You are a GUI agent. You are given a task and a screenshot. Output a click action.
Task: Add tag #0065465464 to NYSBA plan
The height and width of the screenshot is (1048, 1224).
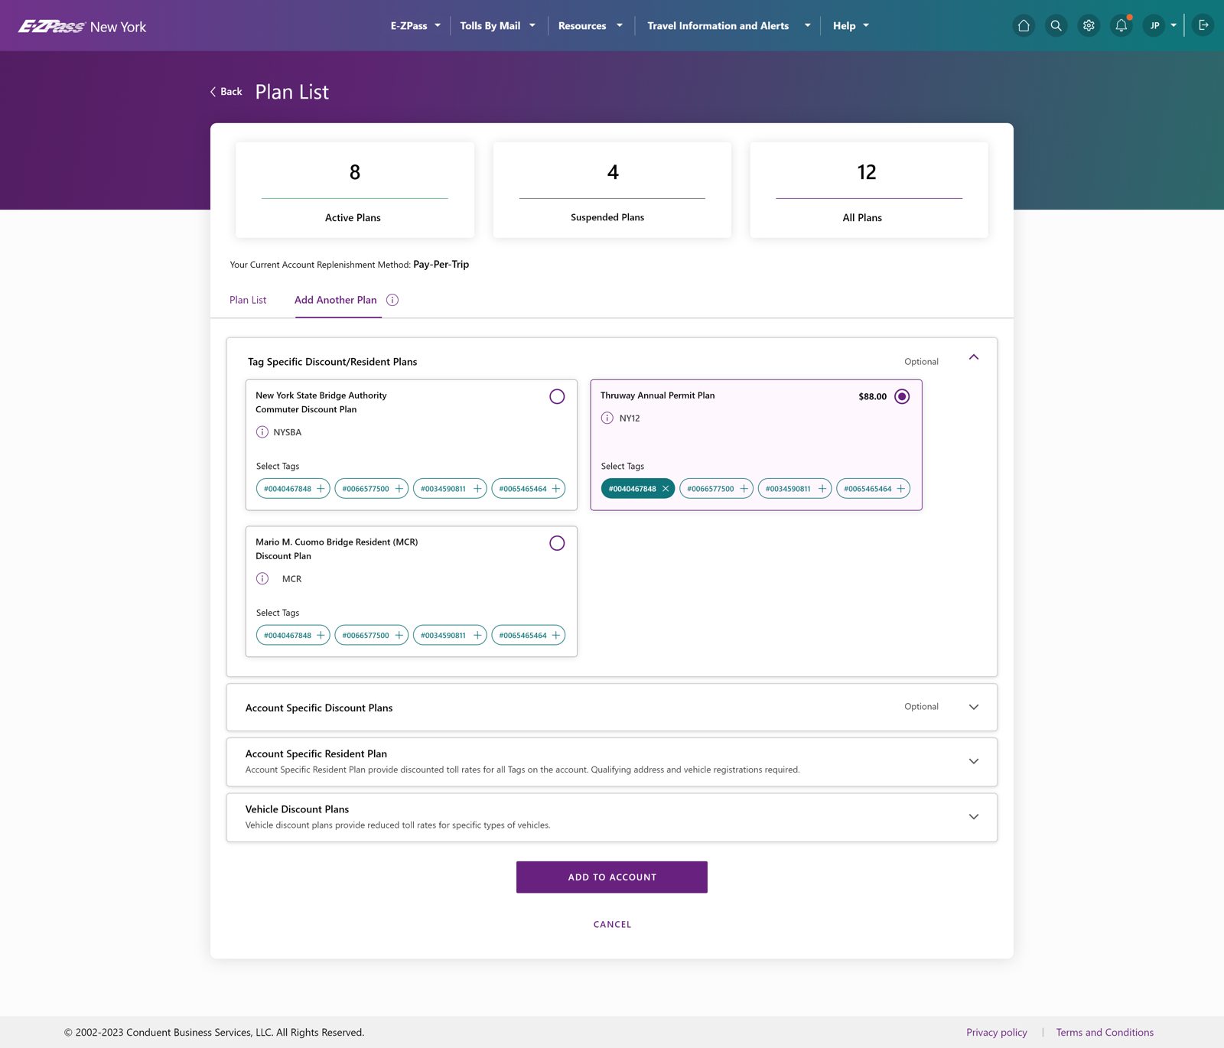[529, 489]
